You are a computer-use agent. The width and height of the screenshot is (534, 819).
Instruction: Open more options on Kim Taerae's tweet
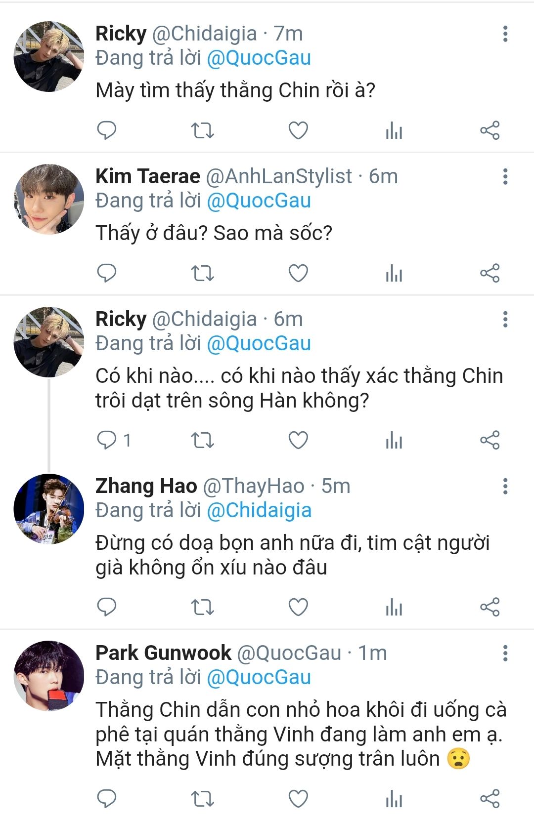505,176
